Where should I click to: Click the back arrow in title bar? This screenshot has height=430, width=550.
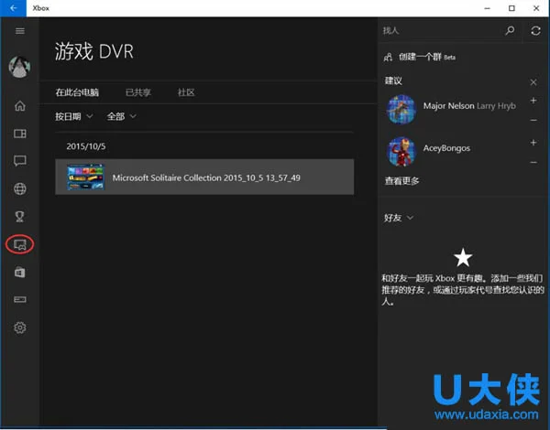tap(14, 8)
